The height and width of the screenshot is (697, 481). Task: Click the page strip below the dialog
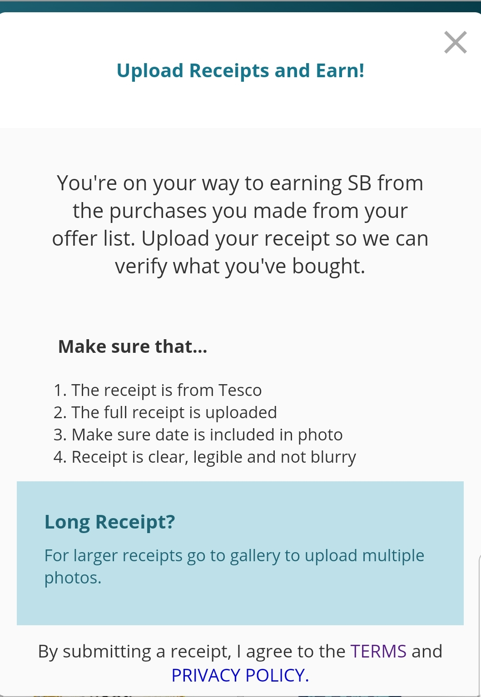(240, 695)
